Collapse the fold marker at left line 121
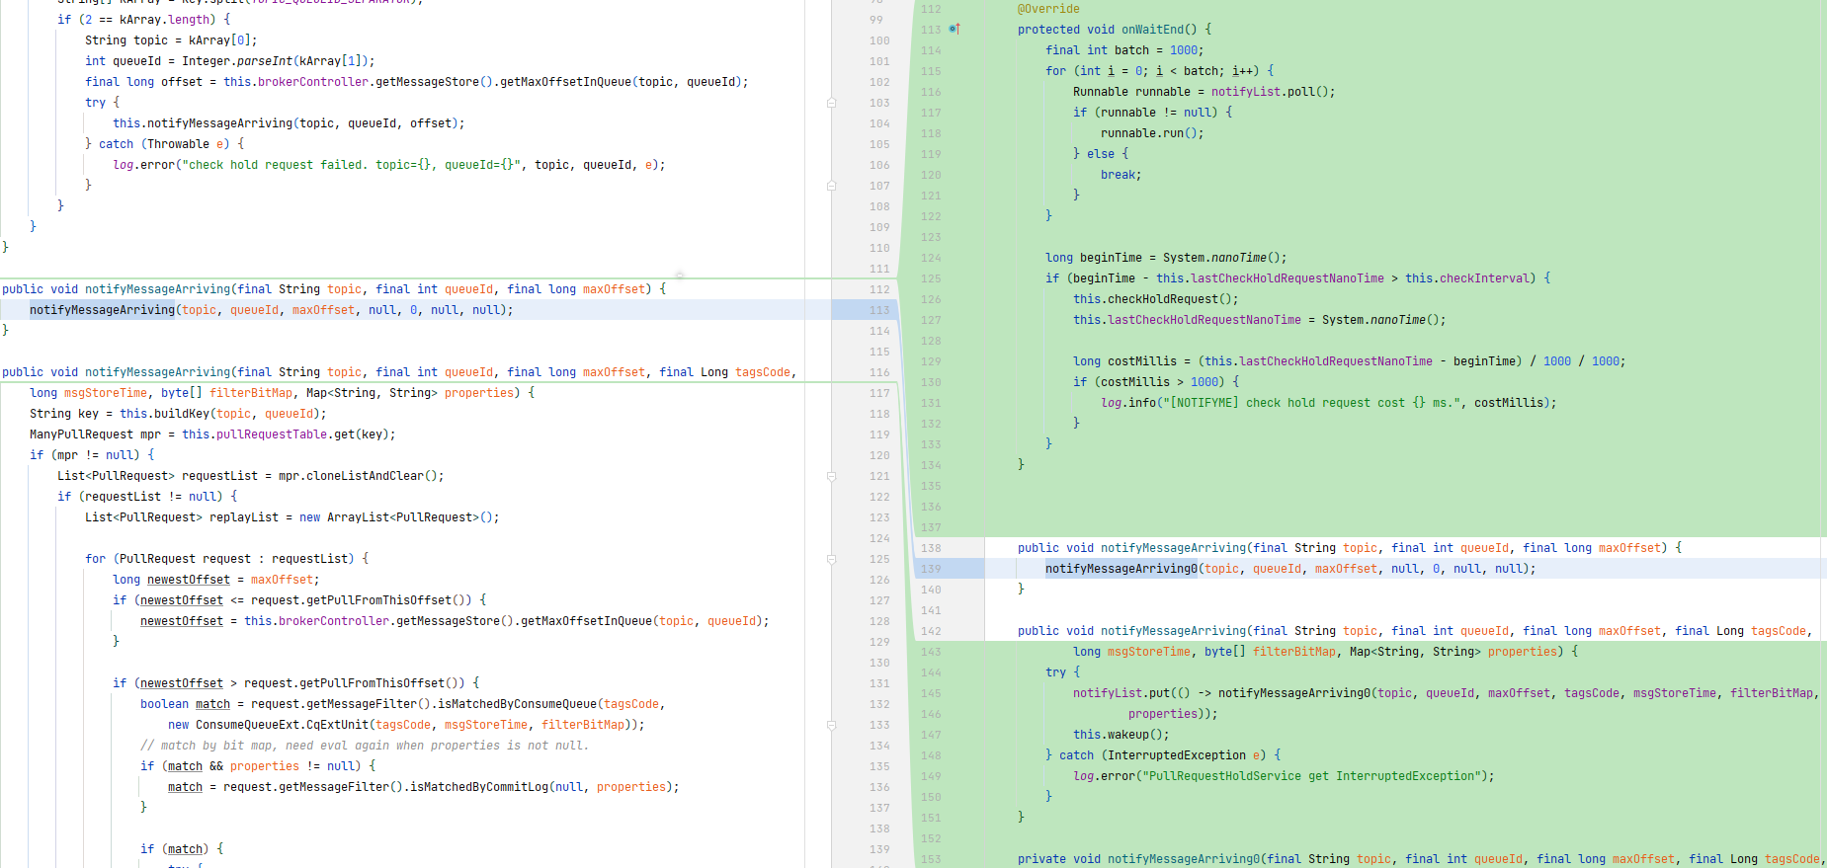 [x=831, y=476]
